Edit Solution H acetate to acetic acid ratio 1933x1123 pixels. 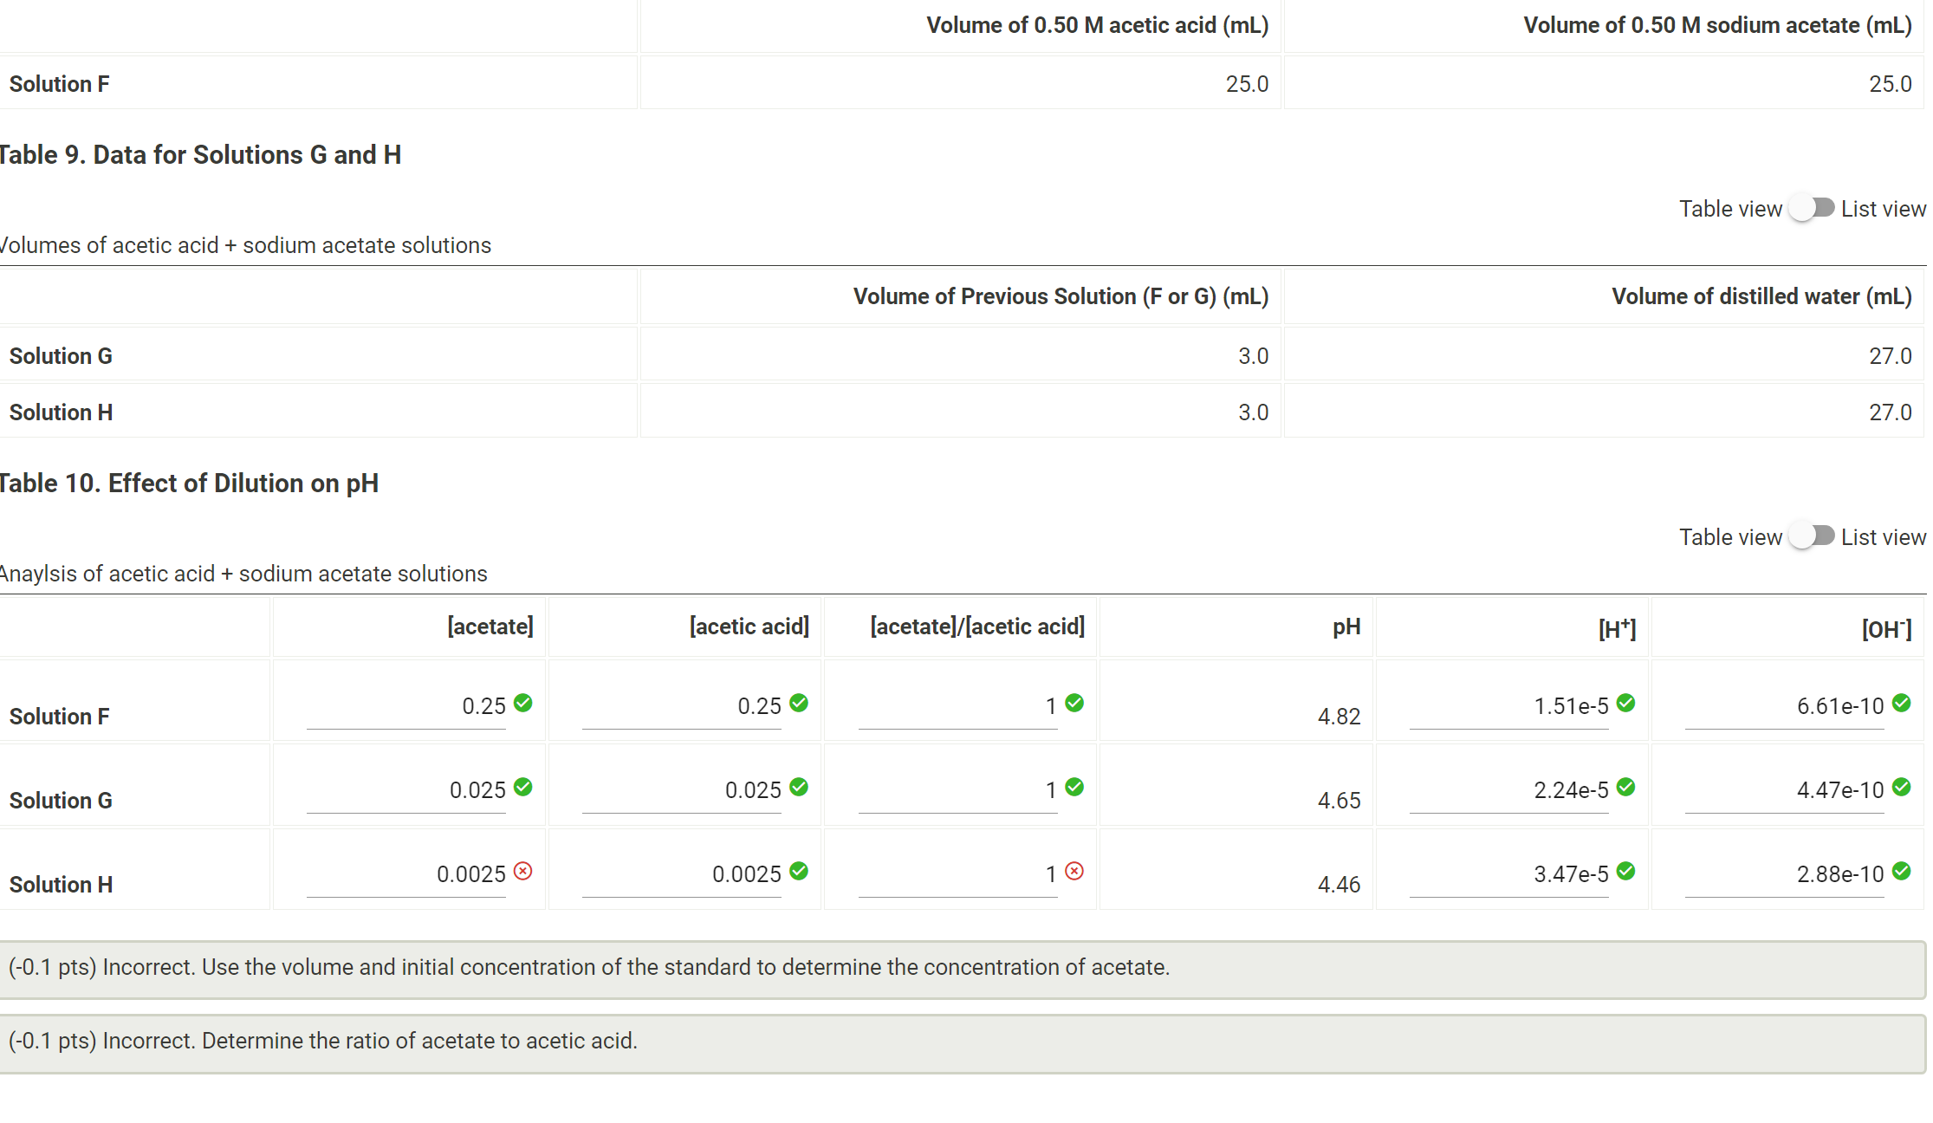pyautogui.click(x=957, y=874)
